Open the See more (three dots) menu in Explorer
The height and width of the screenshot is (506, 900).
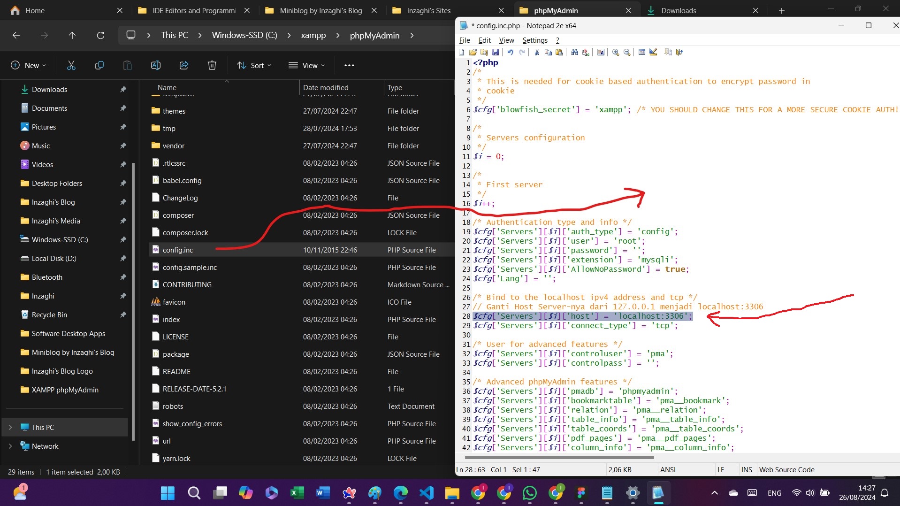349,65
